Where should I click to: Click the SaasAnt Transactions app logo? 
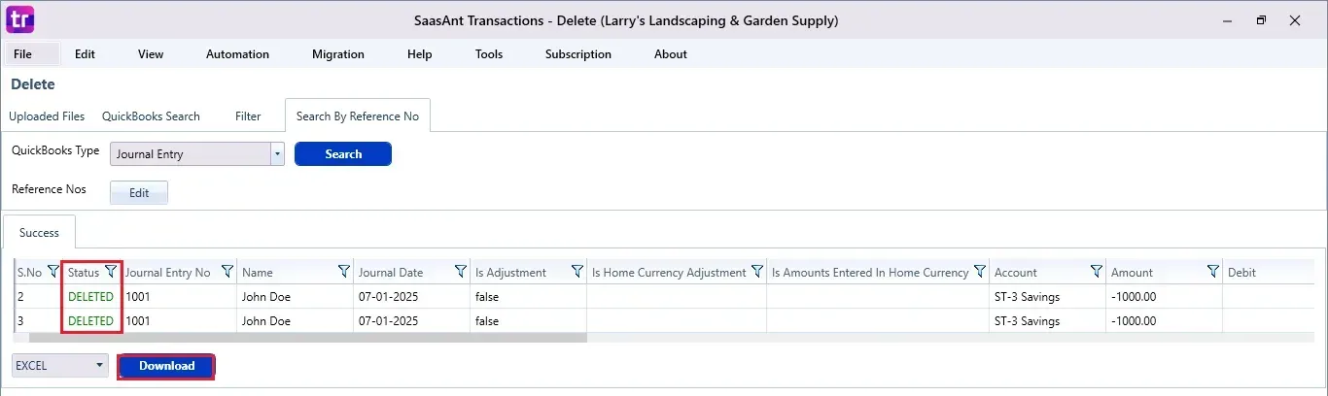tap(19, 19)
